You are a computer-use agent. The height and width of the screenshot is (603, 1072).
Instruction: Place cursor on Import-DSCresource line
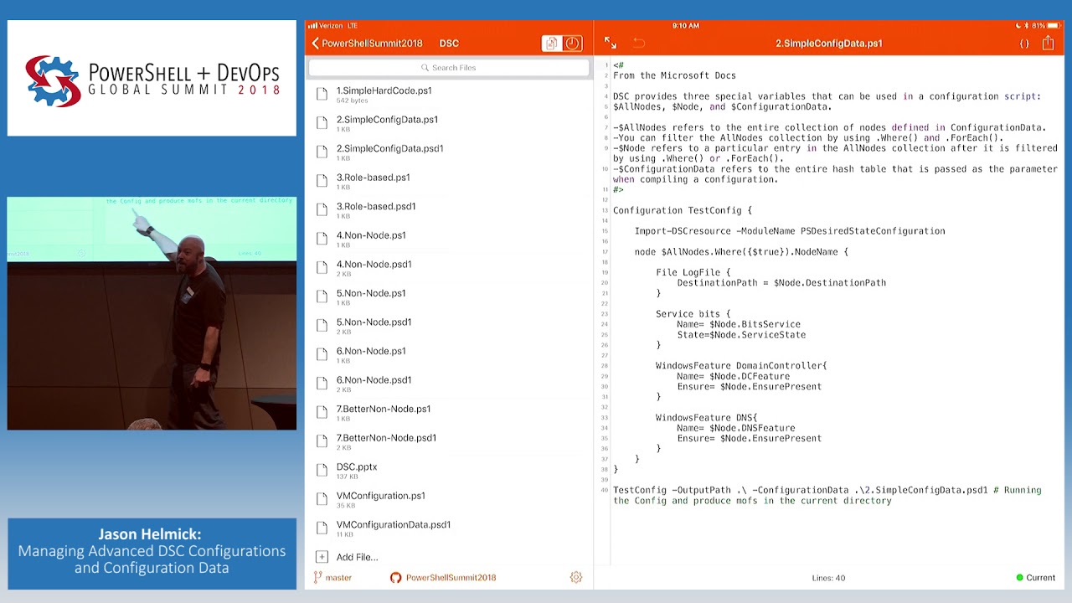[x=790, y=231]
